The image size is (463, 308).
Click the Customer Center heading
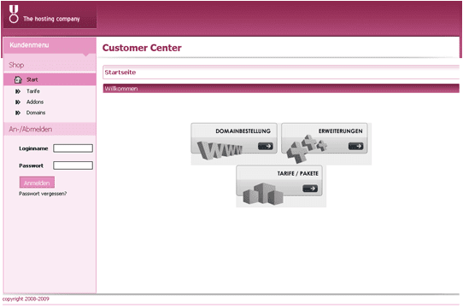pos(142,48)
